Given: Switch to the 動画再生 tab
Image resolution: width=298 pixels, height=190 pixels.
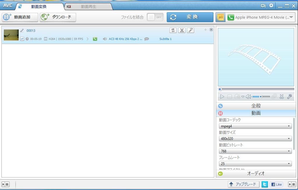Looking at the screenshot, I should coord(89,6).
